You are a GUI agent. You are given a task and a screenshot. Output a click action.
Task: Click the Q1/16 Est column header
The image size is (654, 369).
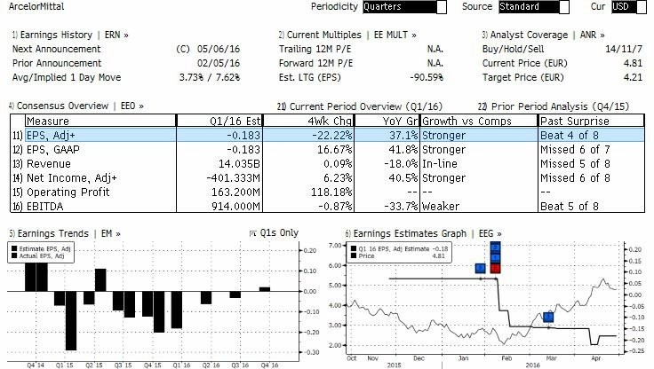219,121
